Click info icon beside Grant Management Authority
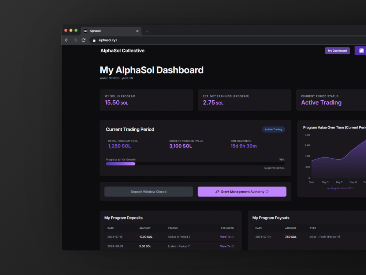Viewport: 366px width, 275px height. pos(267,192)
